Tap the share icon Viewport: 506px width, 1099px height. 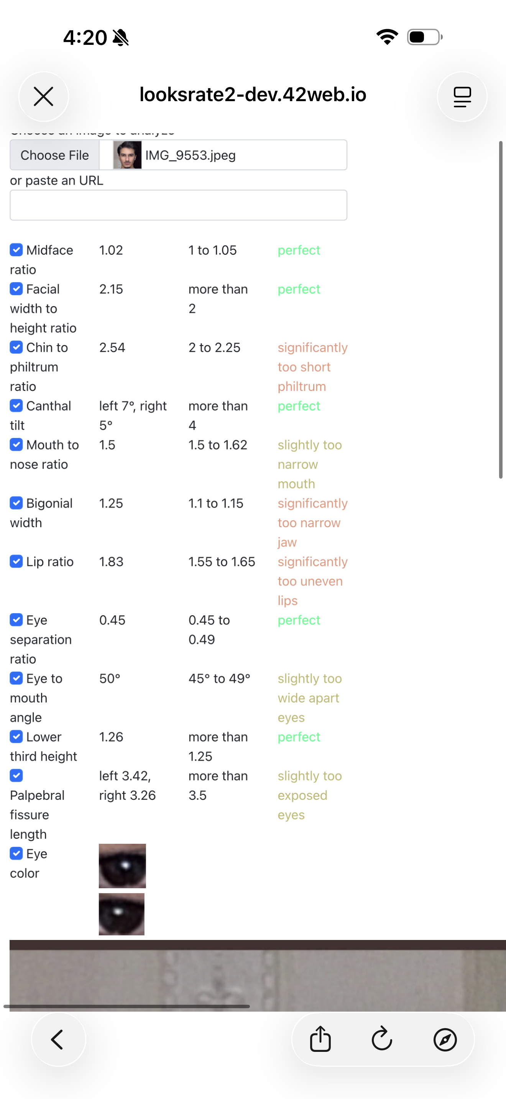click(320, 1039)
